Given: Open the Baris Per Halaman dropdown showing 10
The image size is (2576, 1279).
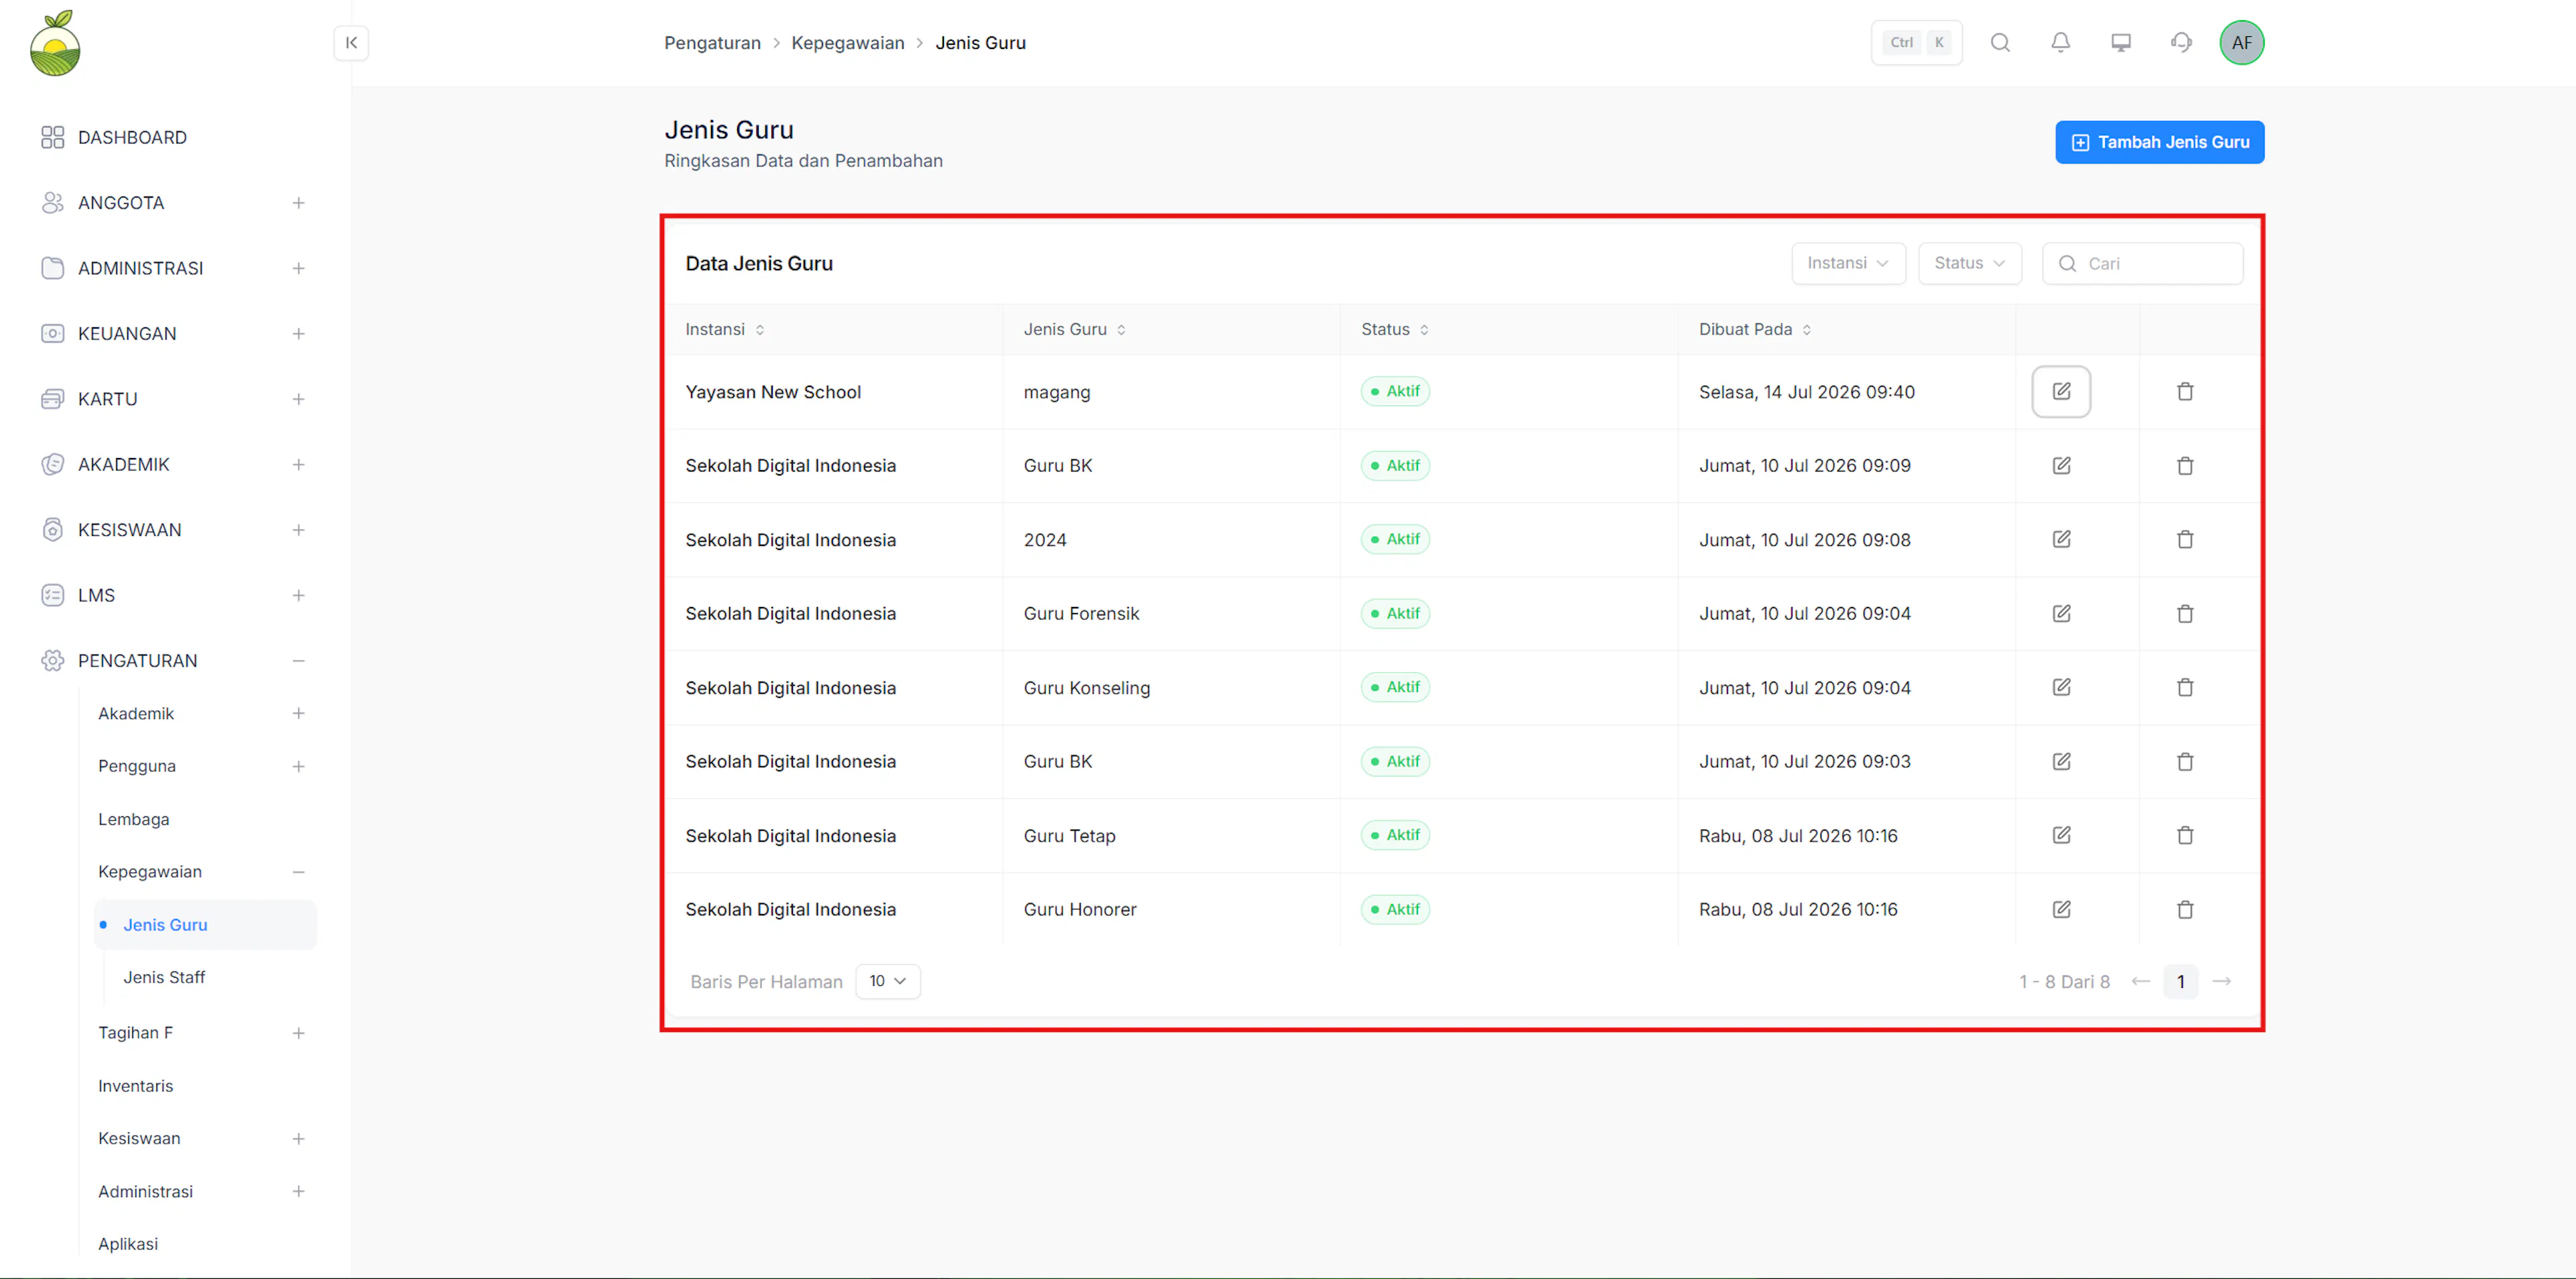Looking at the screenshot, I should point(887,982).
